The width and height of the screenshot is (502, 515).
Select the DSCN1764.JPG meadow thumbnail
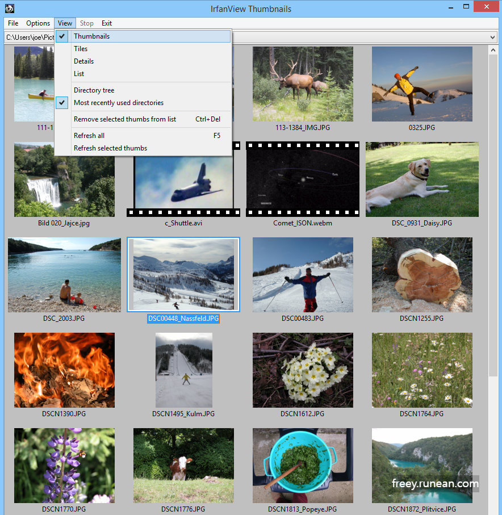[x=422, y=370]
